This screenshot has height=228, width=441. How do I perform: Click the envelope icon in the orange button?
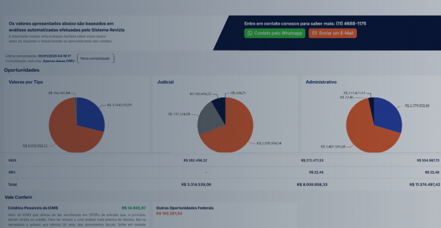coord(314,33)
